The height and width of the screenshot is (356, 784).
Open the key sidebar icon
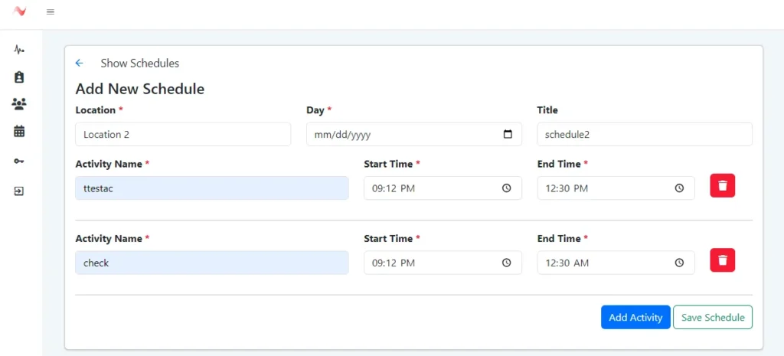pyautogui.click(x=19, y=161)
